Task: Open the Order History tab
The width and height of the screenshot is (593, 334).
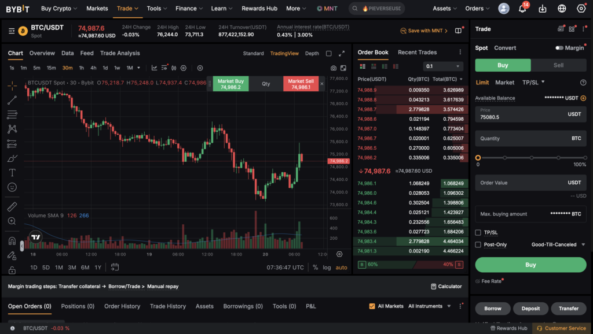Action: (122, 306)
